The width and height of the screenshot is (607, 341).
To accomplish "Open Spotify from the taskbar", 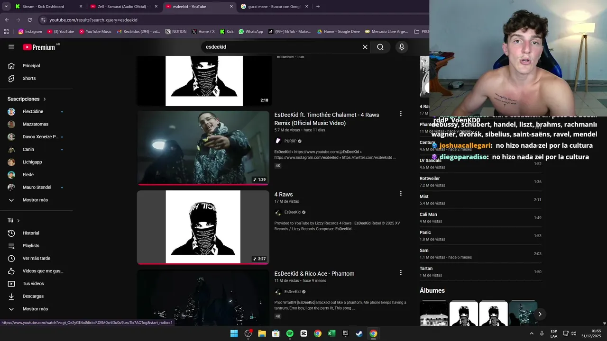I will (x=290, y=333).
